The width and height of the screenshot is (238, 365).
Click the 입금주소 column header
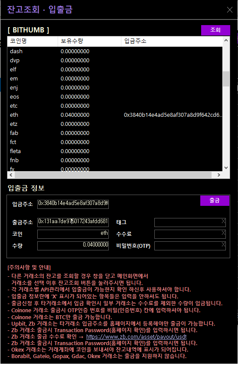pyautogui.click(x=172, y=41)
